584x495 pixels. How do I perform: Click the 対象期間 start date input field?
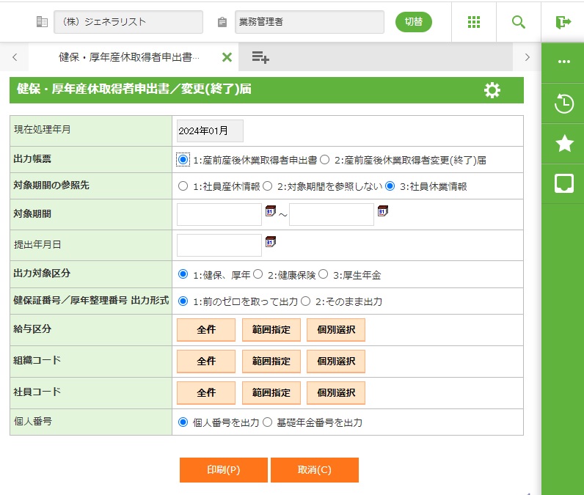point(219,214)
